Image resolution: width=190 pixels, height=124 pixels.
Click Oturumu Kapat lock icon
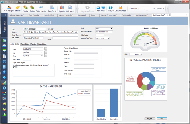(120, 9)
